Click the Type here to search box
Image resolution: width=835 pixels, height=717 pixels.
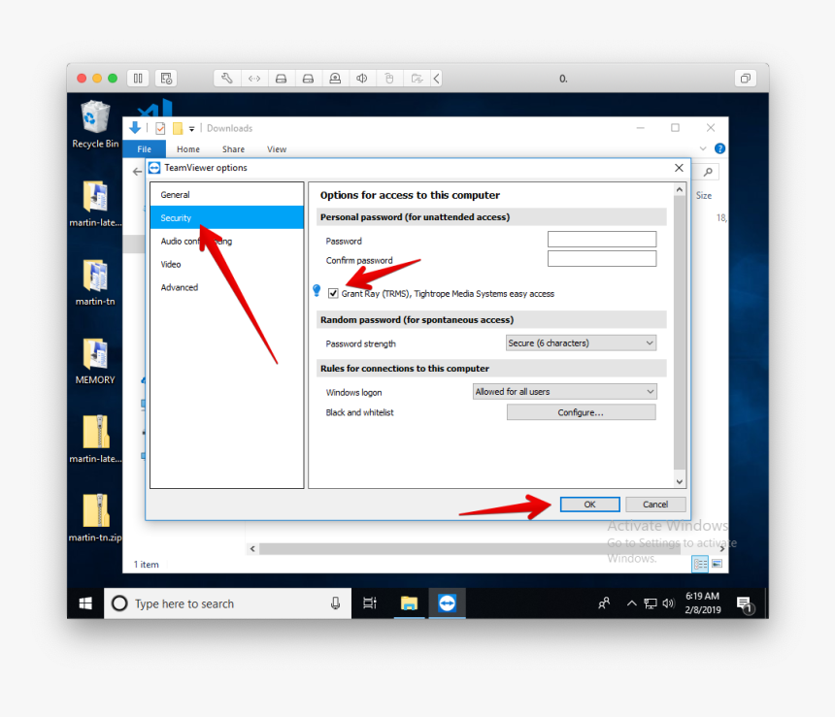[x=228, y=603]
